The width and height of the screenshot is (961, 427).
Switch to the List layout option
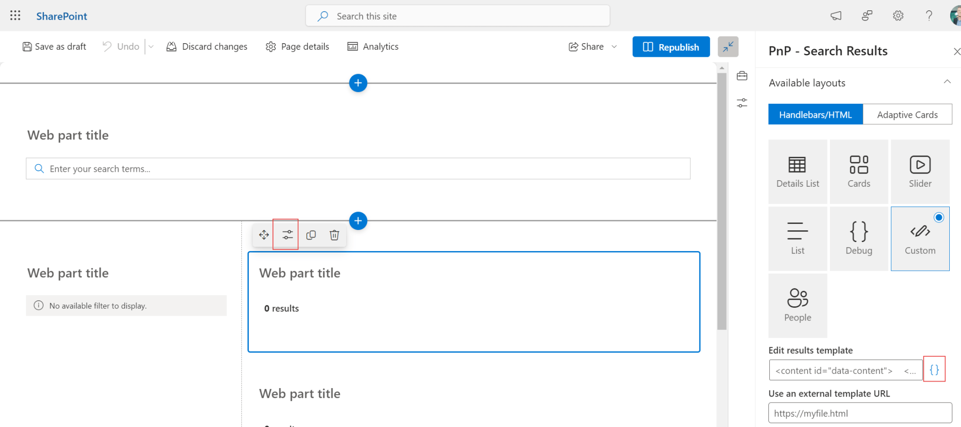click(797, 238)
